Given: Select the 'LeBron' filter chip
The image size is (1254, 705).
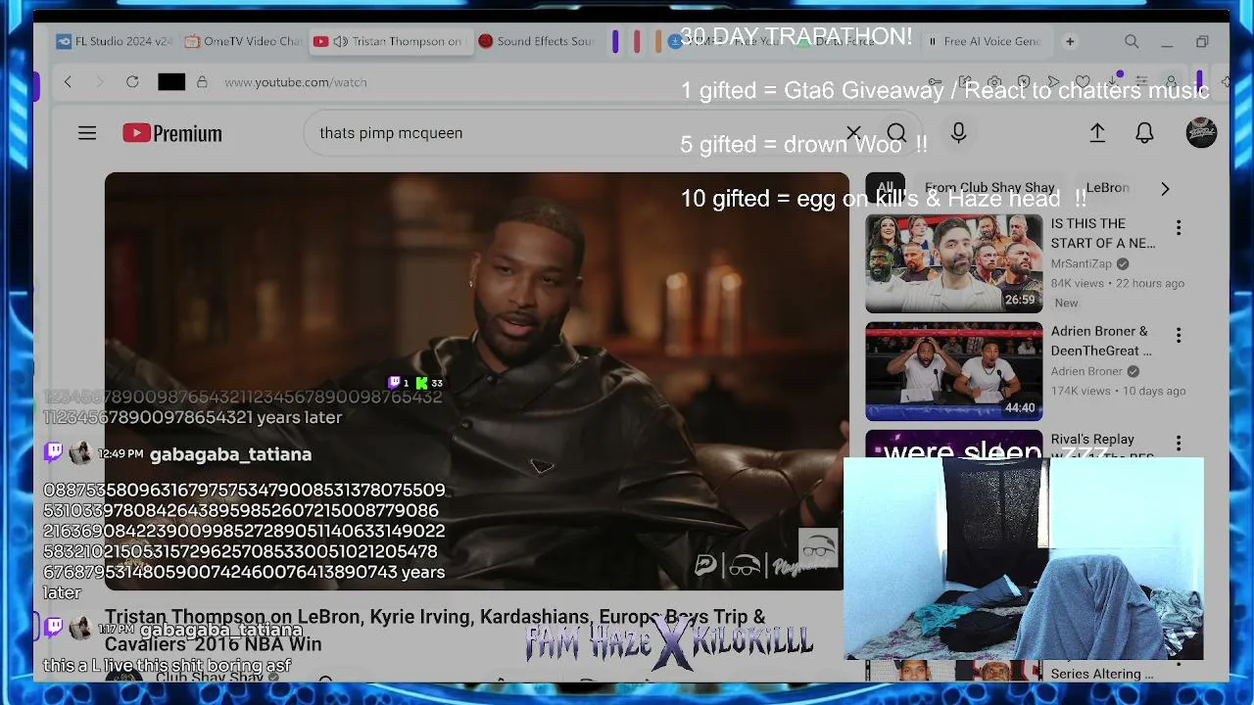Looking at the screenshot, I should (x=1107, y=188).
